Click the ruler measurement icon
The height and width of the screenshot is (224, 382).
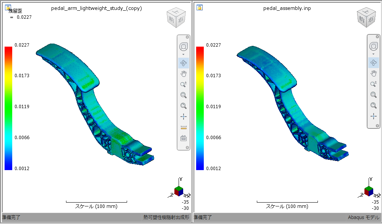tap(184, 127)
